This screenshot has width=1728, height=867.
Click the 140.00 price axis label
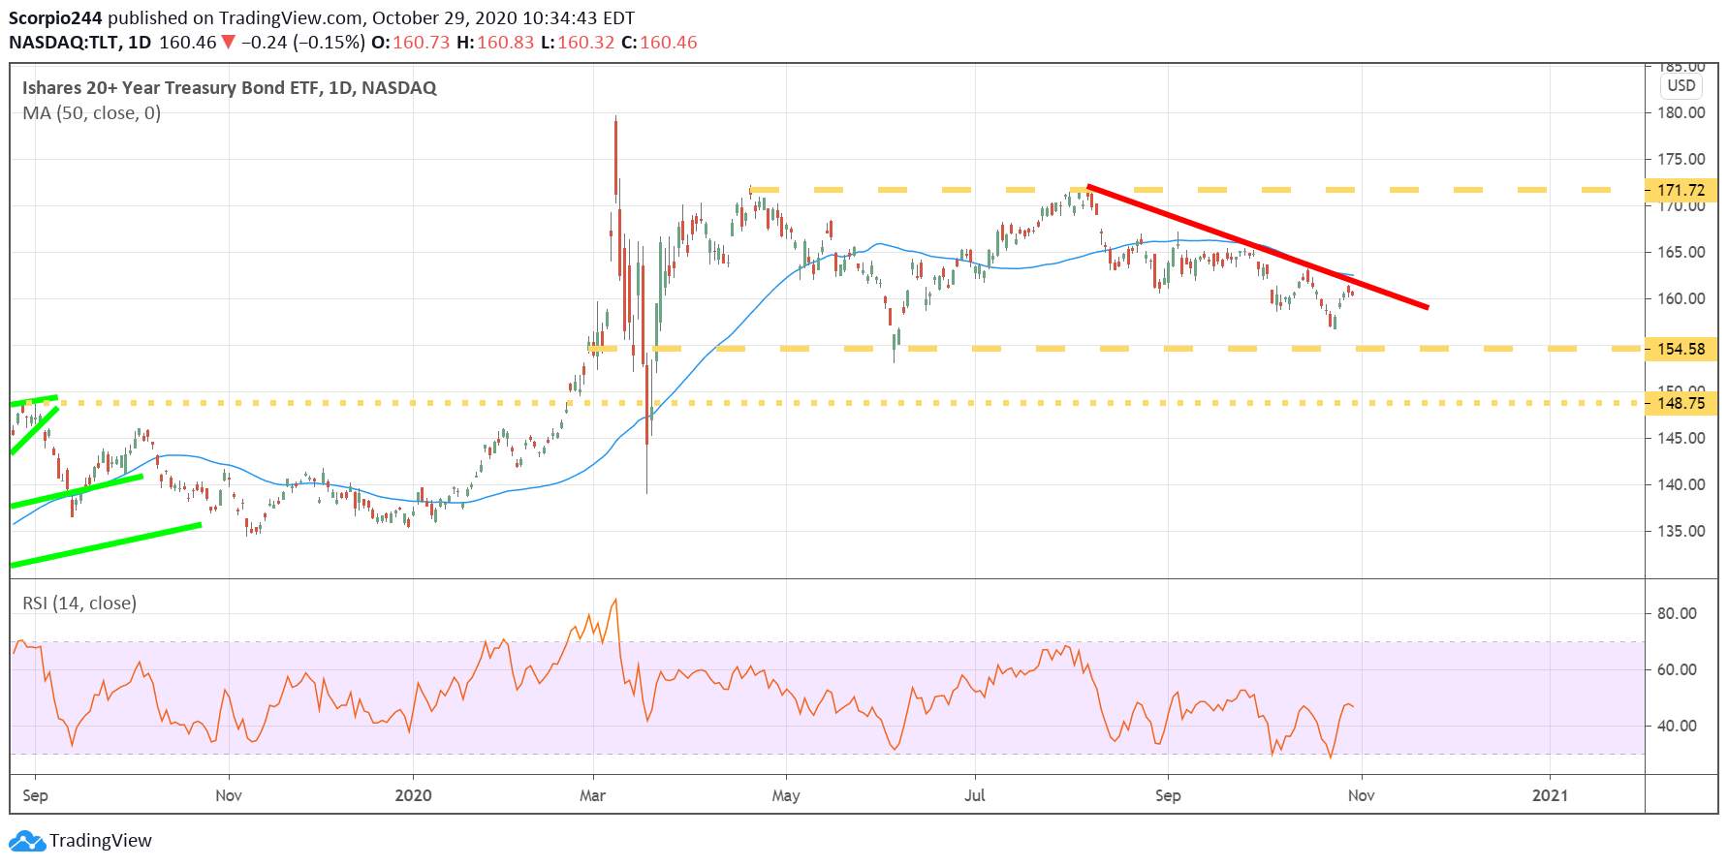point(1681,484)
